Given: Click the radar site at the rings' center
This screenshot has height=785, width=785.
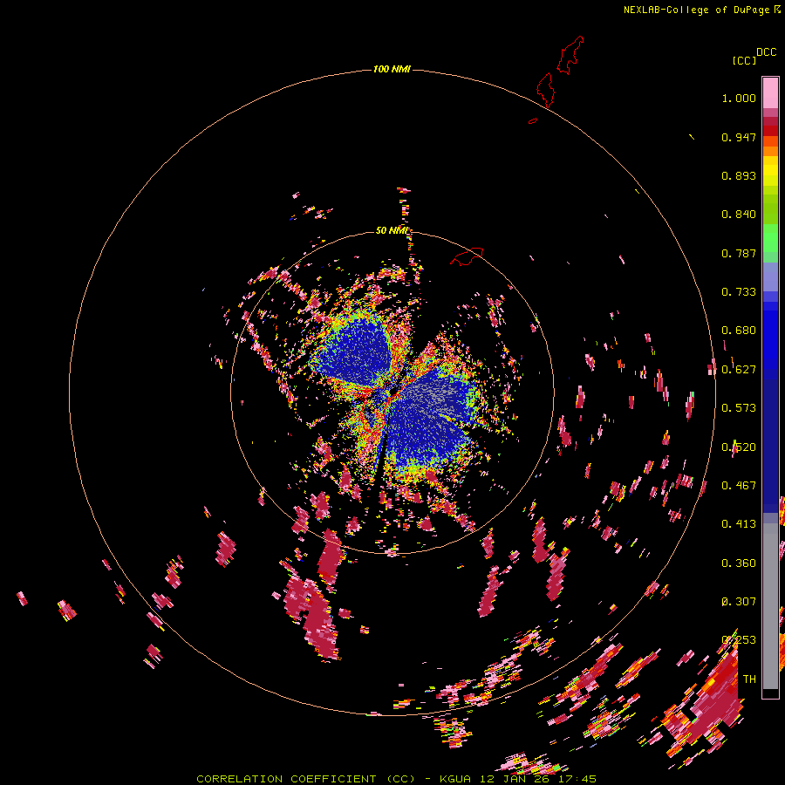Looking at the screenshot, I should [392, 392].
